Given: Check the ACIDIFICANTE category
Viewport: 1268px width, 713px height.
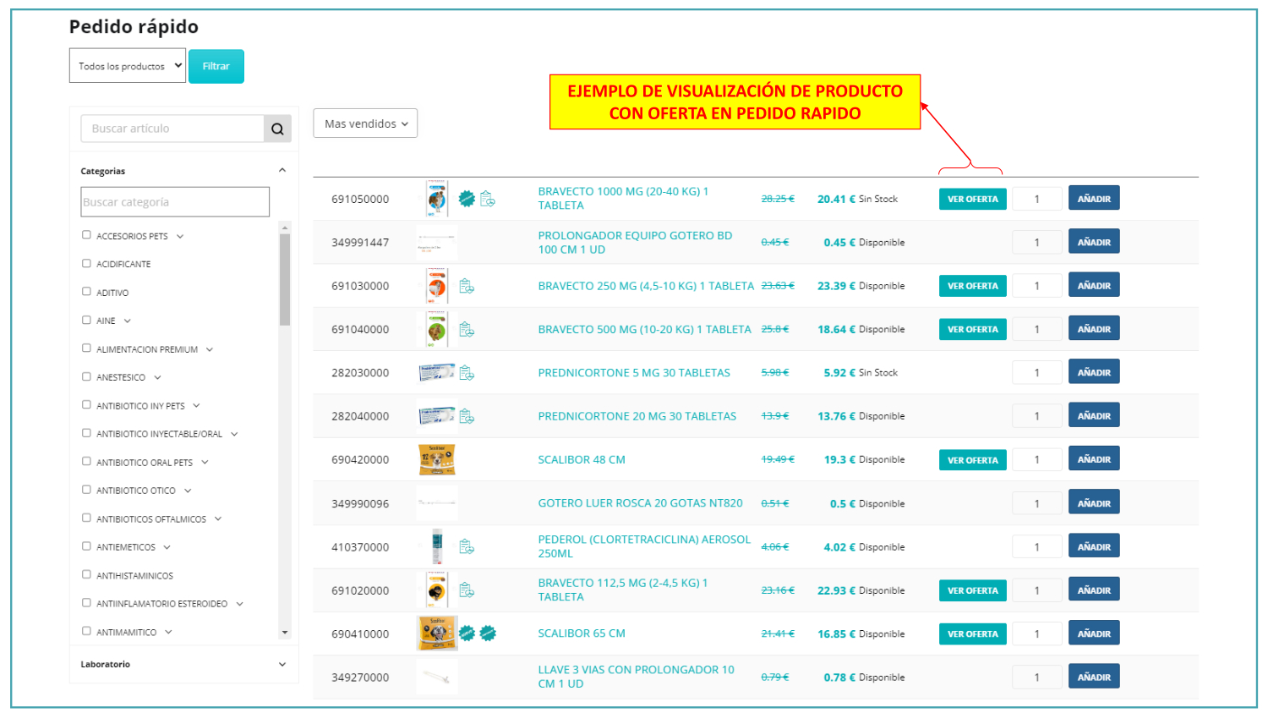Looking at the screenshot, I should tap(86, 263).
